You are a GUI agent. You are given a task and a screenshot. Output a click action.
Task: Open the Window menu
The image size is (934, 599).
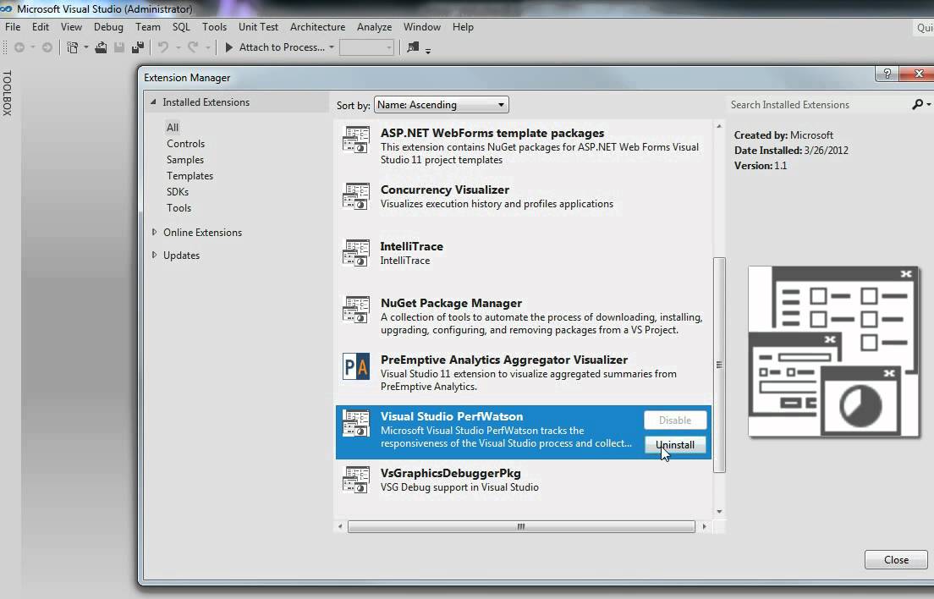(421, 27)
